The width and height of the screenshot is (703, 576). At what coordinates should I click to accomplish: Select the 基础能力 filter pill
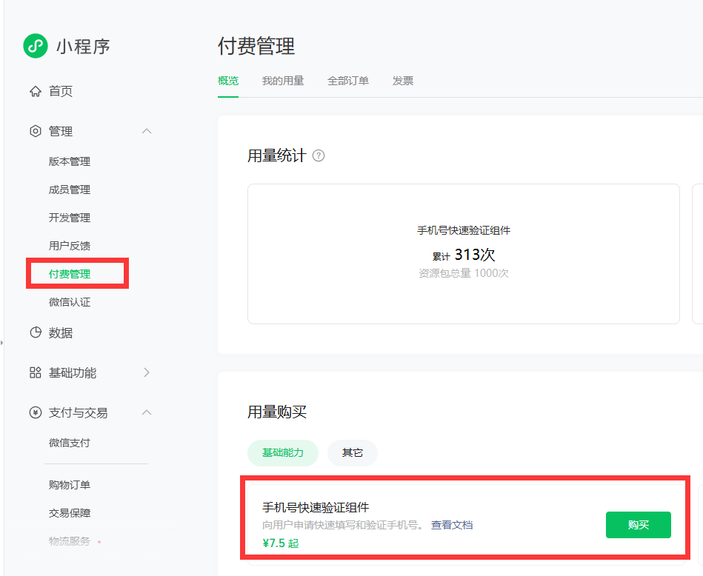coord(282,452)
